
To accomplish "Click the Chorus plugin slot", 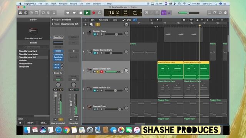I will [x=58, y=60].
